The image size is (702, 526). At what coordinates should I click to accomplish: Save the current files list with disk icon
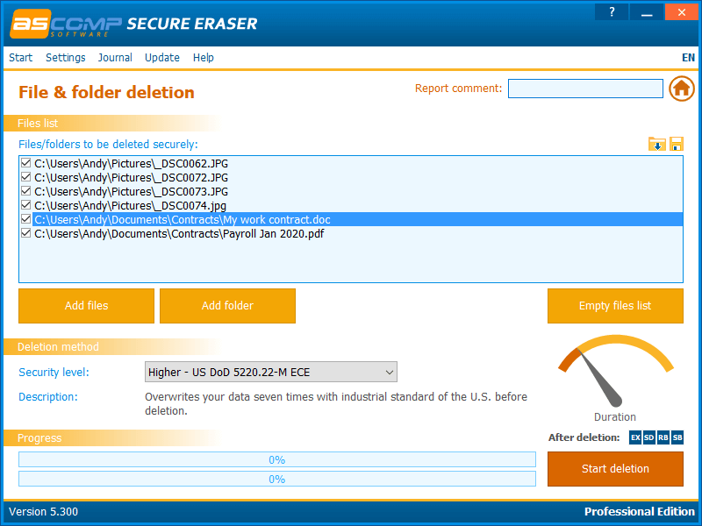(x=677, y=144)
